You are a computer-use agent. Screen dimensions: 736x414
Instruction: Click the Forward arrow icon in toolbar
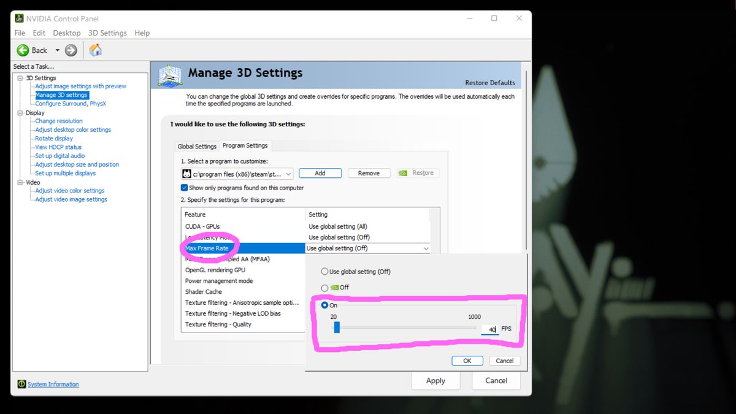coord(71,50)
